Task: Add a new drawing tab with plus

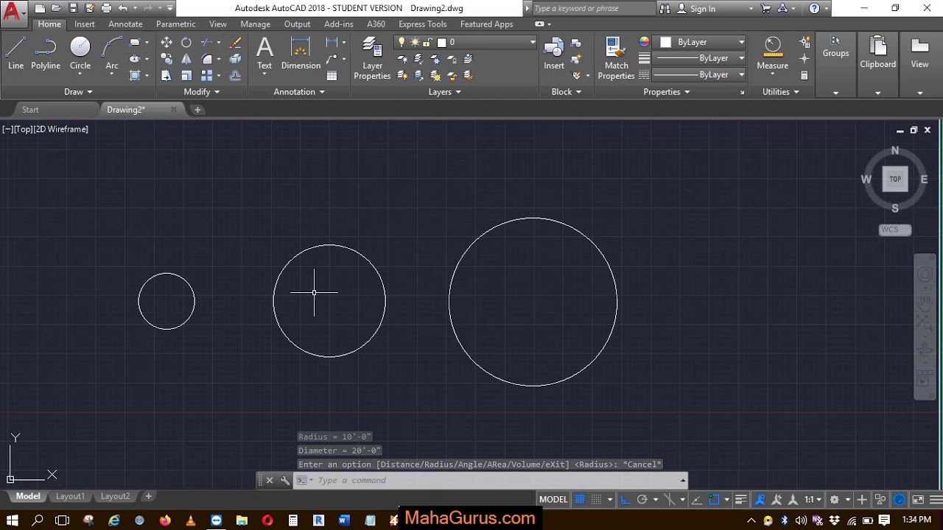Action: (197, 110)
